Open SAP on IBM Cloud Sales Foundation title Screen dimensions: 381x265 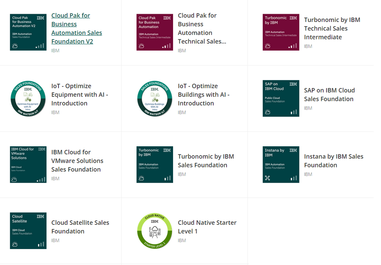[329, 95]
